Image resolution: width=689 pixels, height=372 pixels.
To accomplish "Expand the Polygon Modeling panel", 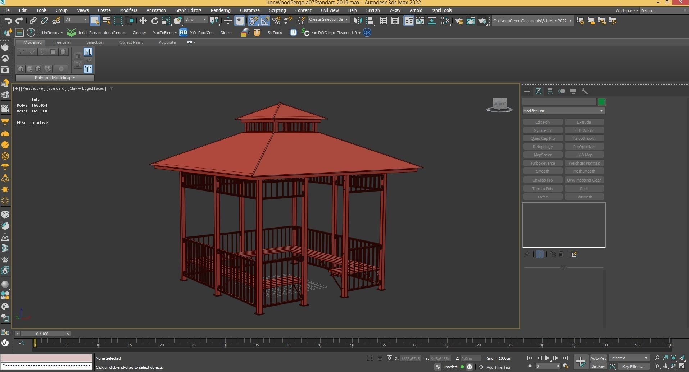I will click(x=55, y=78).
